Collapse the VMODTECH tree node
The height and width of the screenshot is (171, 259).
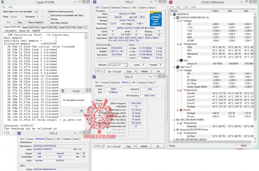[x=171, y=14]
